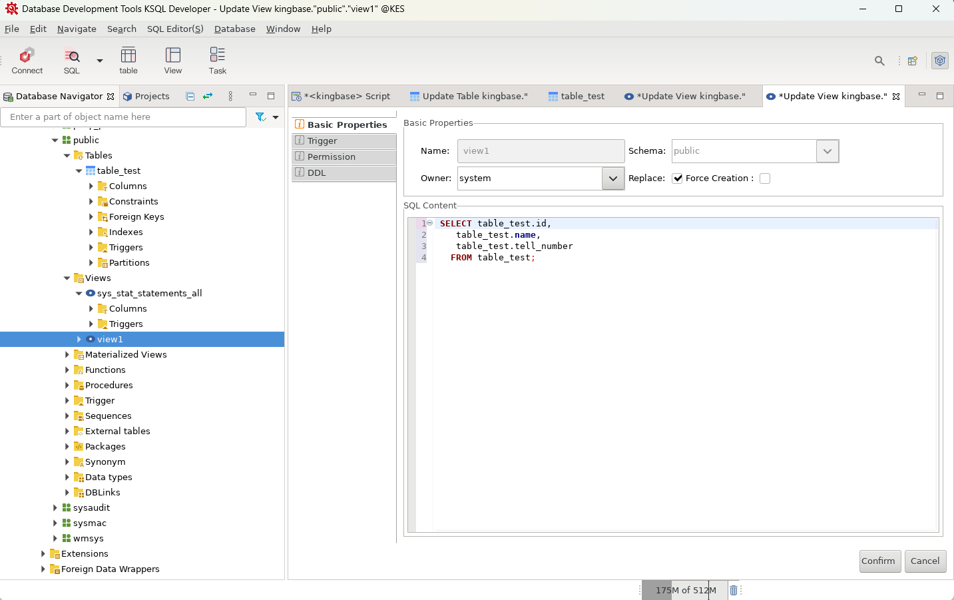Click the Confirm button

[878, 561]
